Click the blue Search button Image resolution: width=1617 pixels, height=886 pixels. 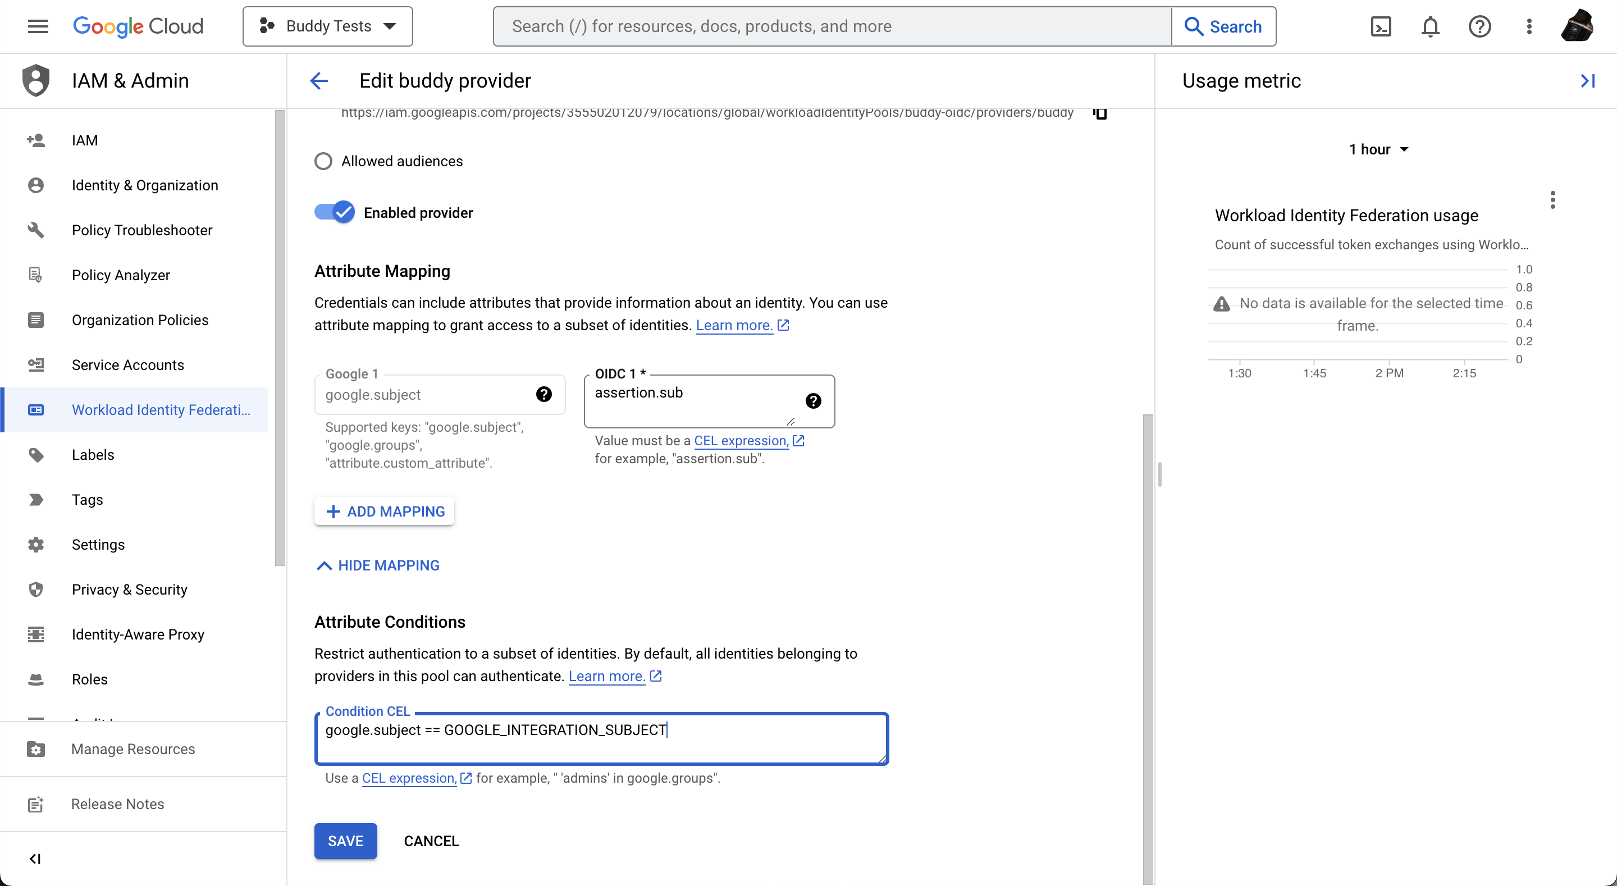point(1223,26)
